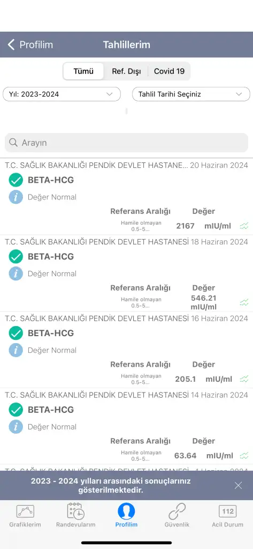Image resolution: width=253 pixels, height=549 pixels.
Task: Tap info icon on the 14 Haziran BETA-HCG
Action: click(16, 427)
